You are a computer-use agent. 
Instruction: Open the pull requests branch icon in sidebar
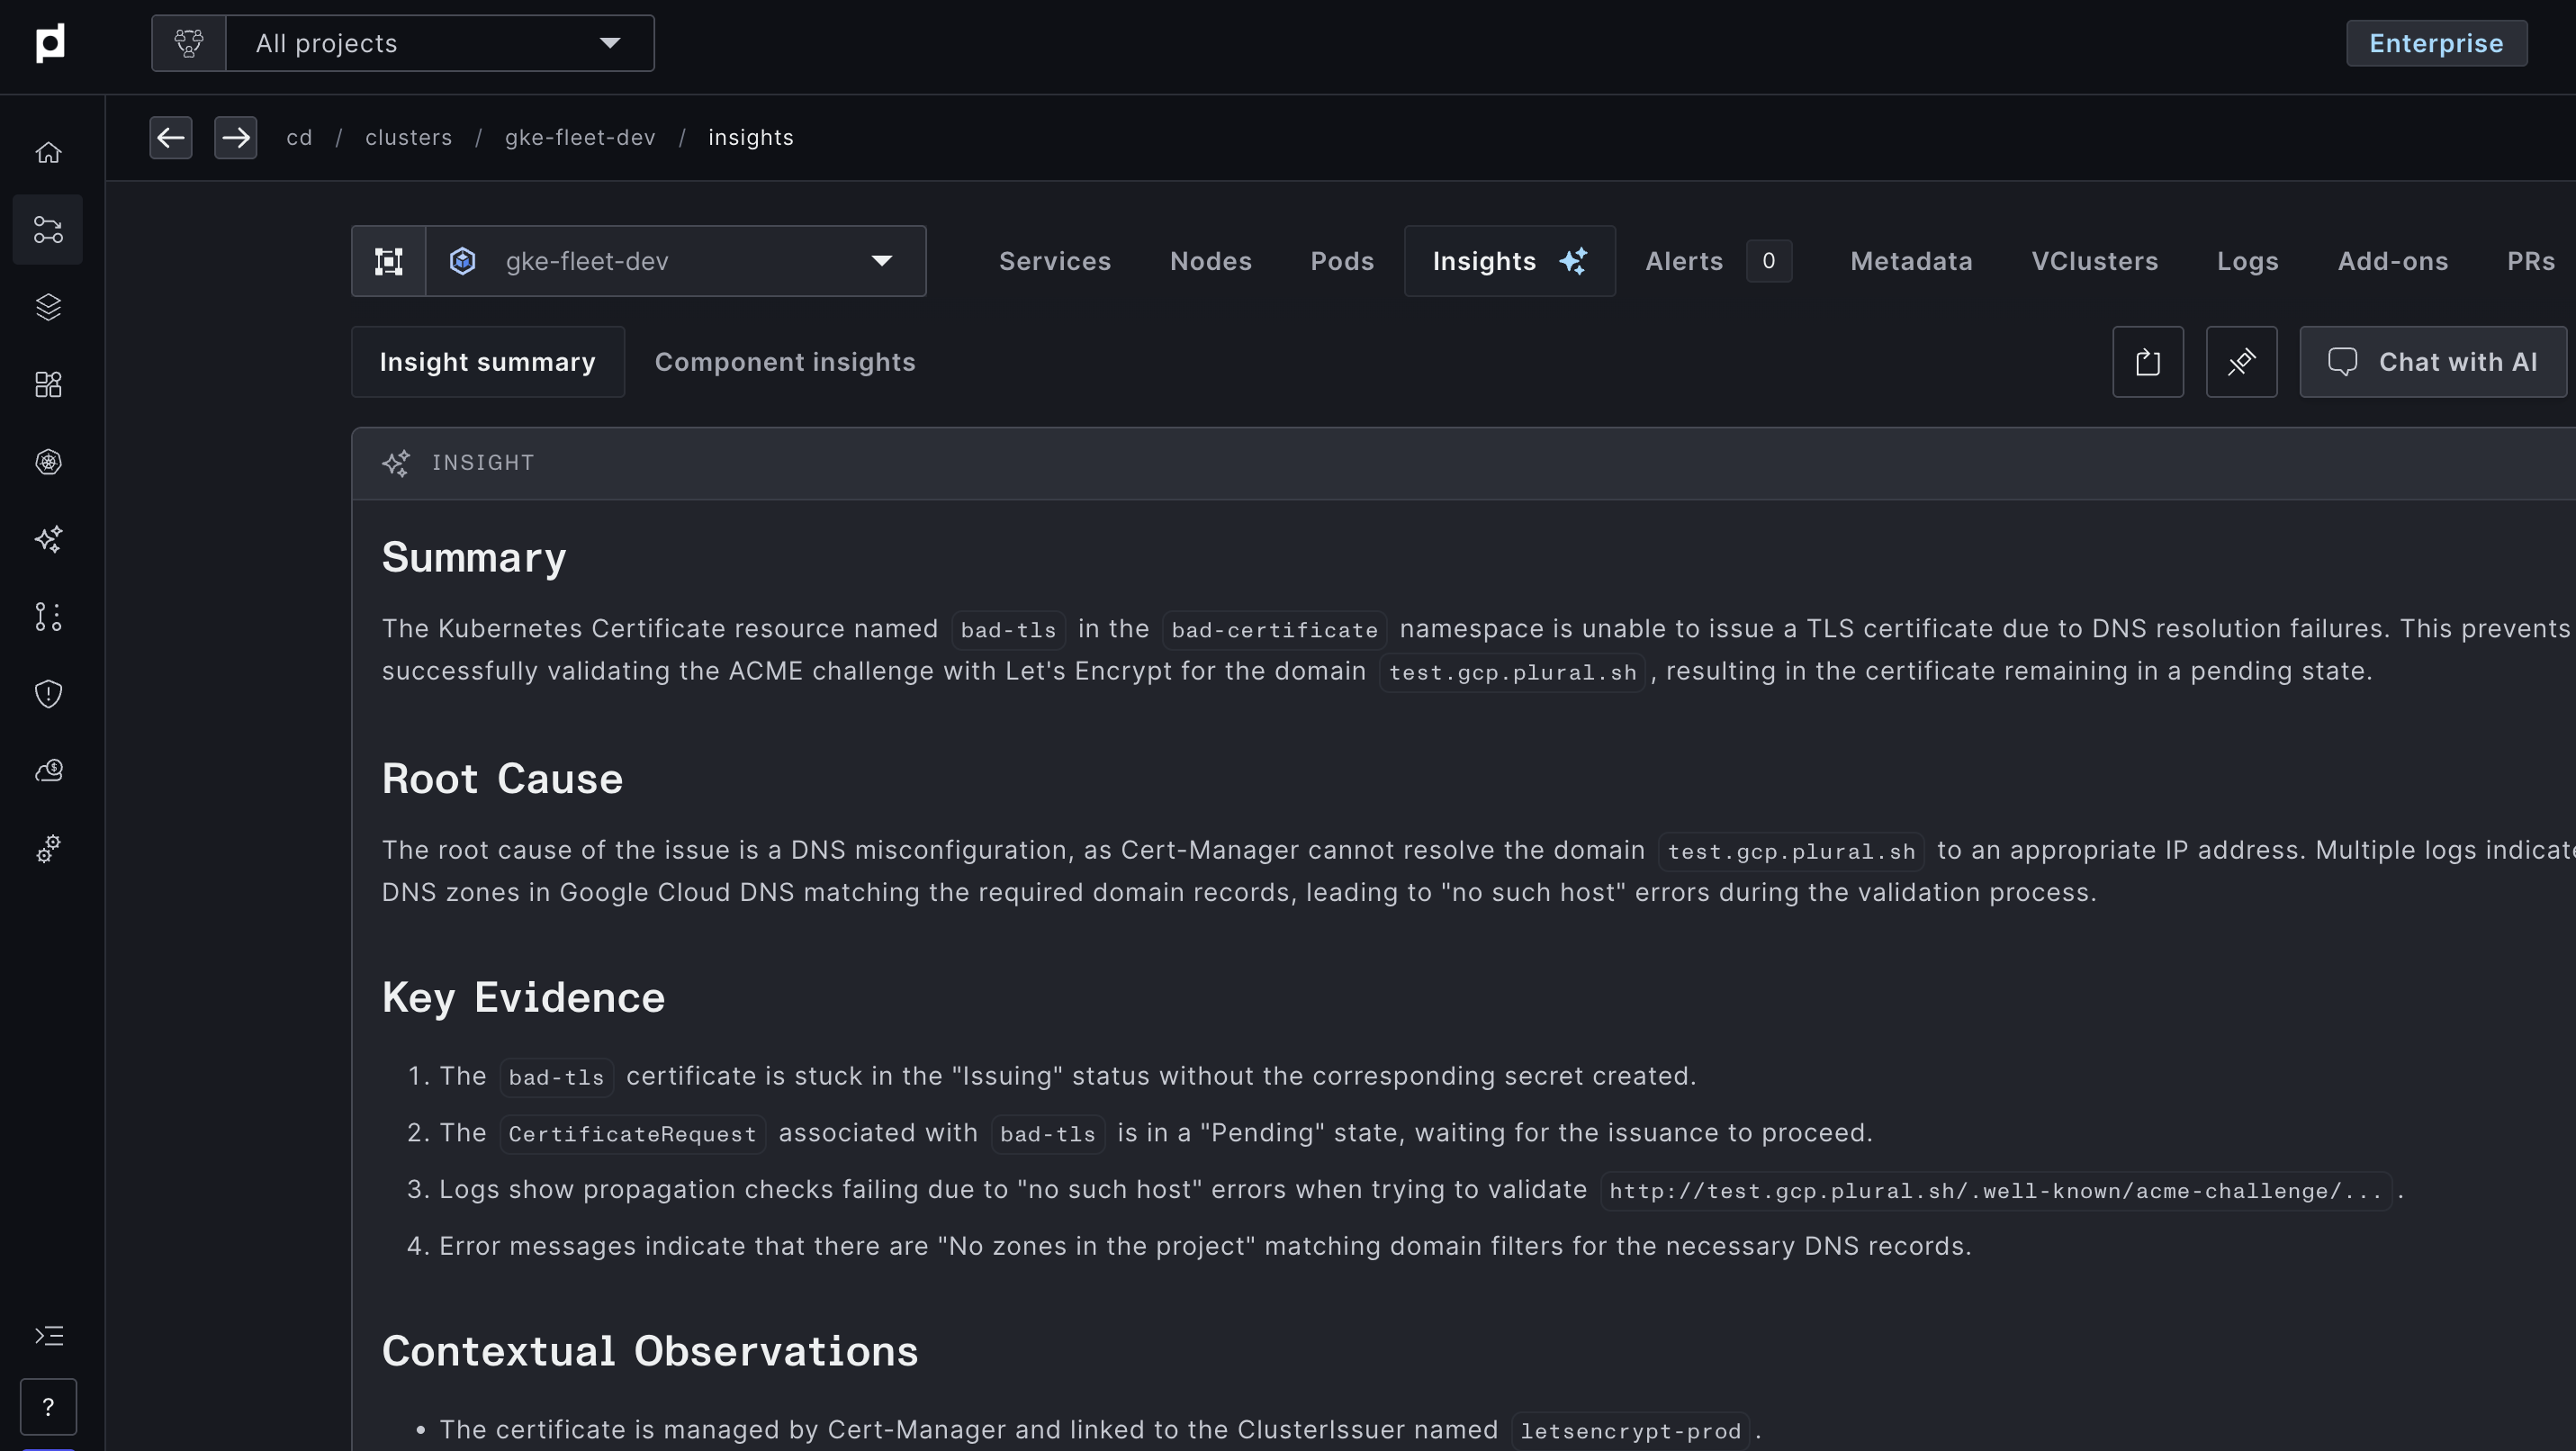[48, 616]
